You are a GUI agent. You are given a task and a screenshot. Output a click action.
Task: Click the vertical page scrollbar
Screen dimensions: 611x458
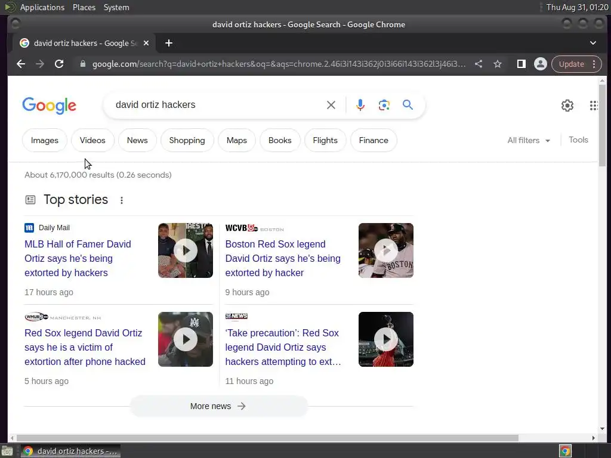pos(602,125)
